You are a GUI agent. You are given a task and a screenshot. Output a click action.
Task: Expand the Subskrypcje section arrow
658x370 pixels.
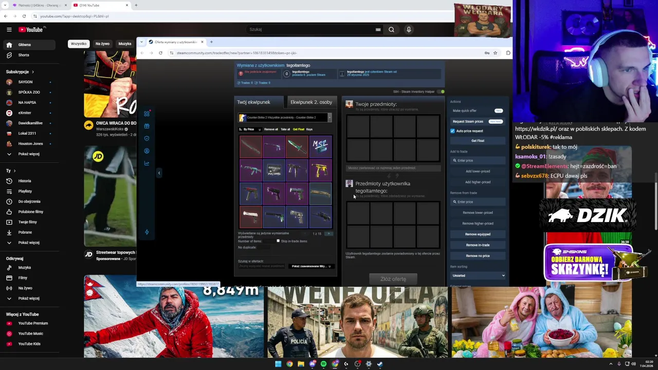click(x=32, y=72)
